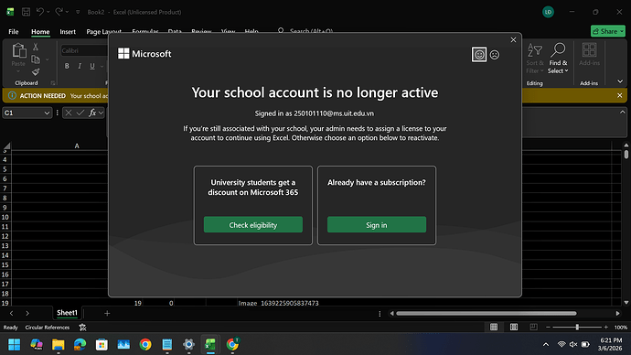Open Find & Select menu
Image resolution: width=631 pixels, height=355 pixels.
pyautogui.click(x=558, y=59)
